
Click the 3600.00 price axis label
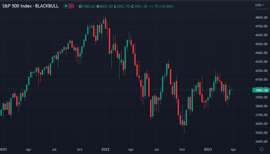click(261, 124)
